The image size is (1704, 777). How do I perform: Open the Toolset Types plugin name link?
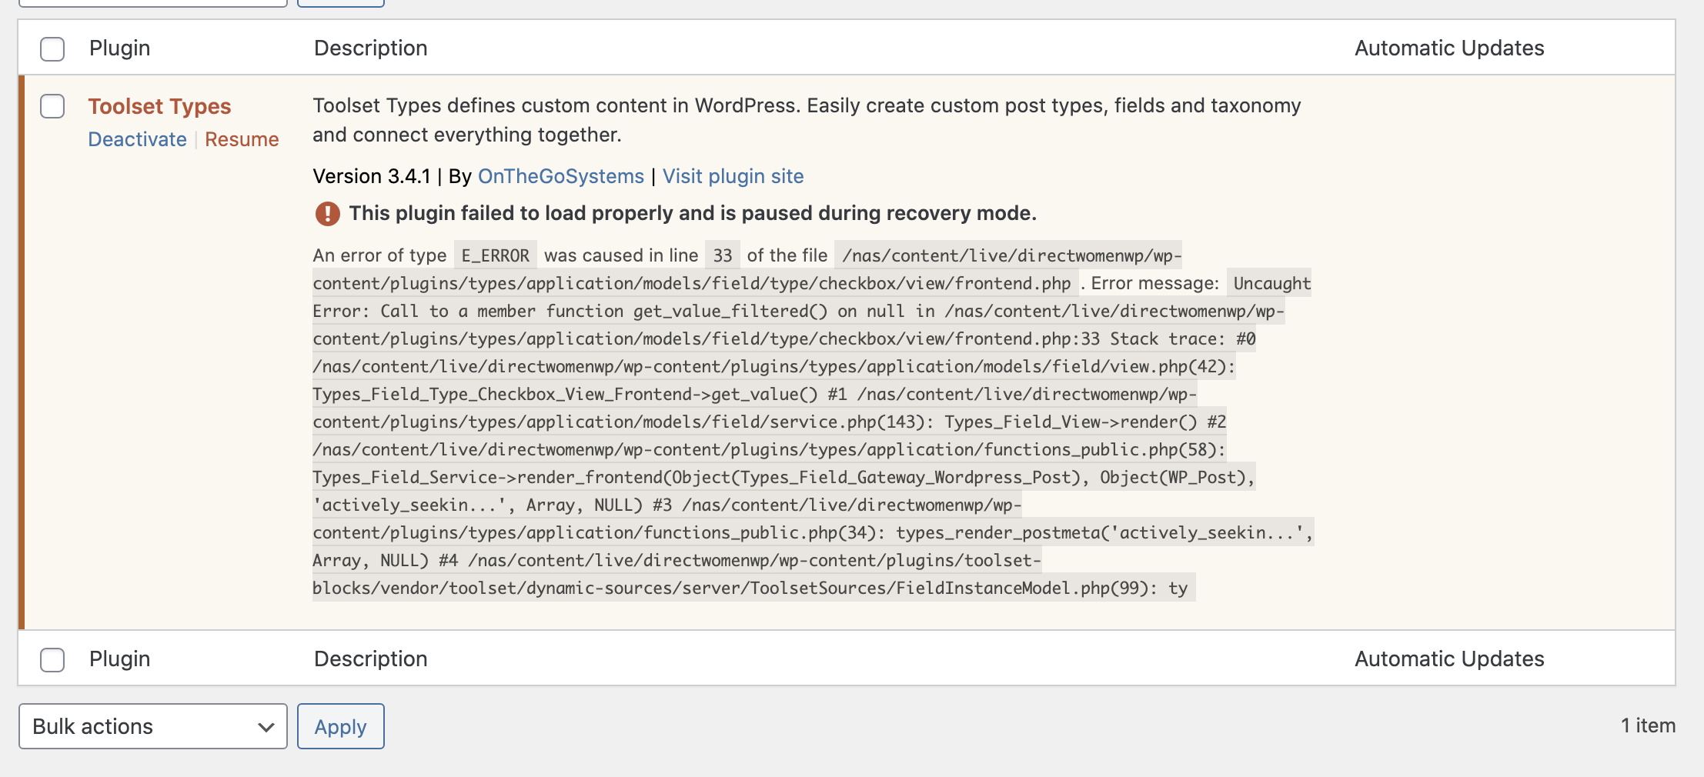159,106
